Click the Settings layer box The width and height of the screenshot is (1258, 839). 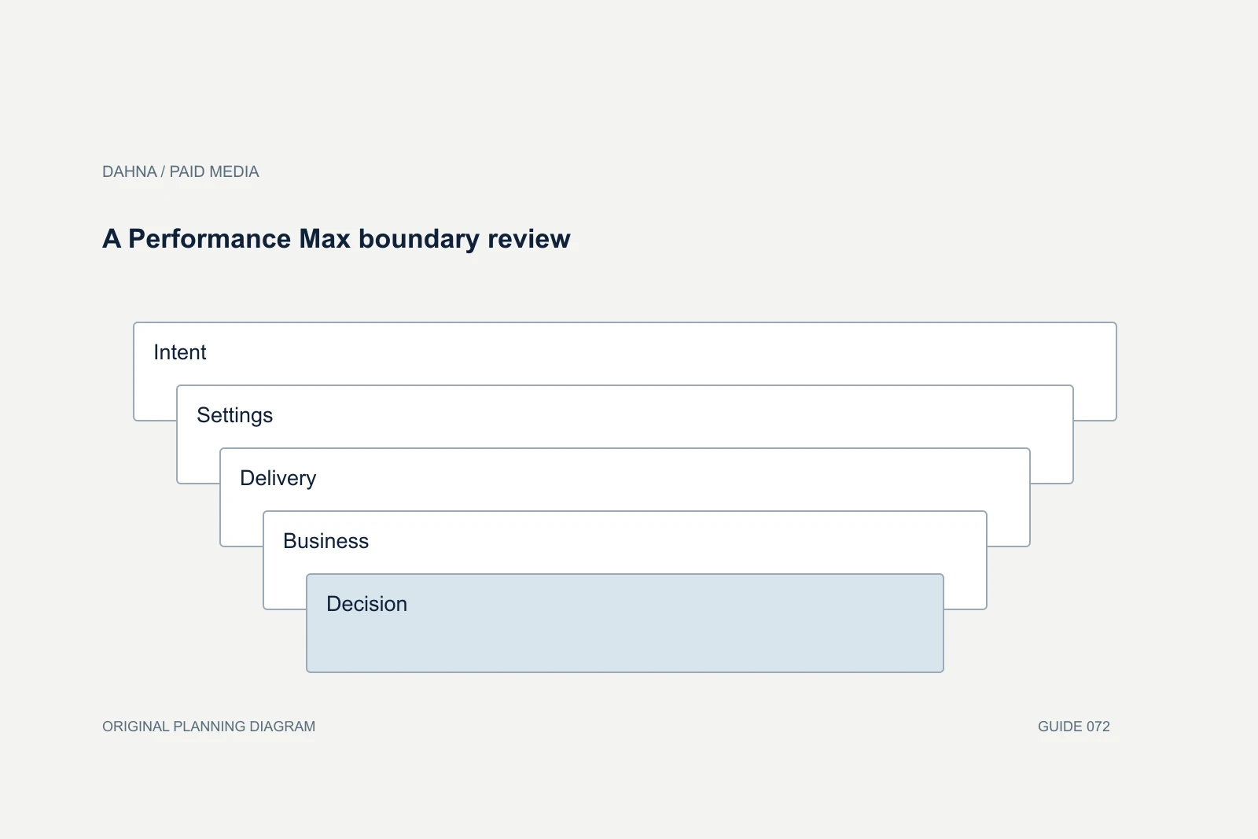(625, 416)
